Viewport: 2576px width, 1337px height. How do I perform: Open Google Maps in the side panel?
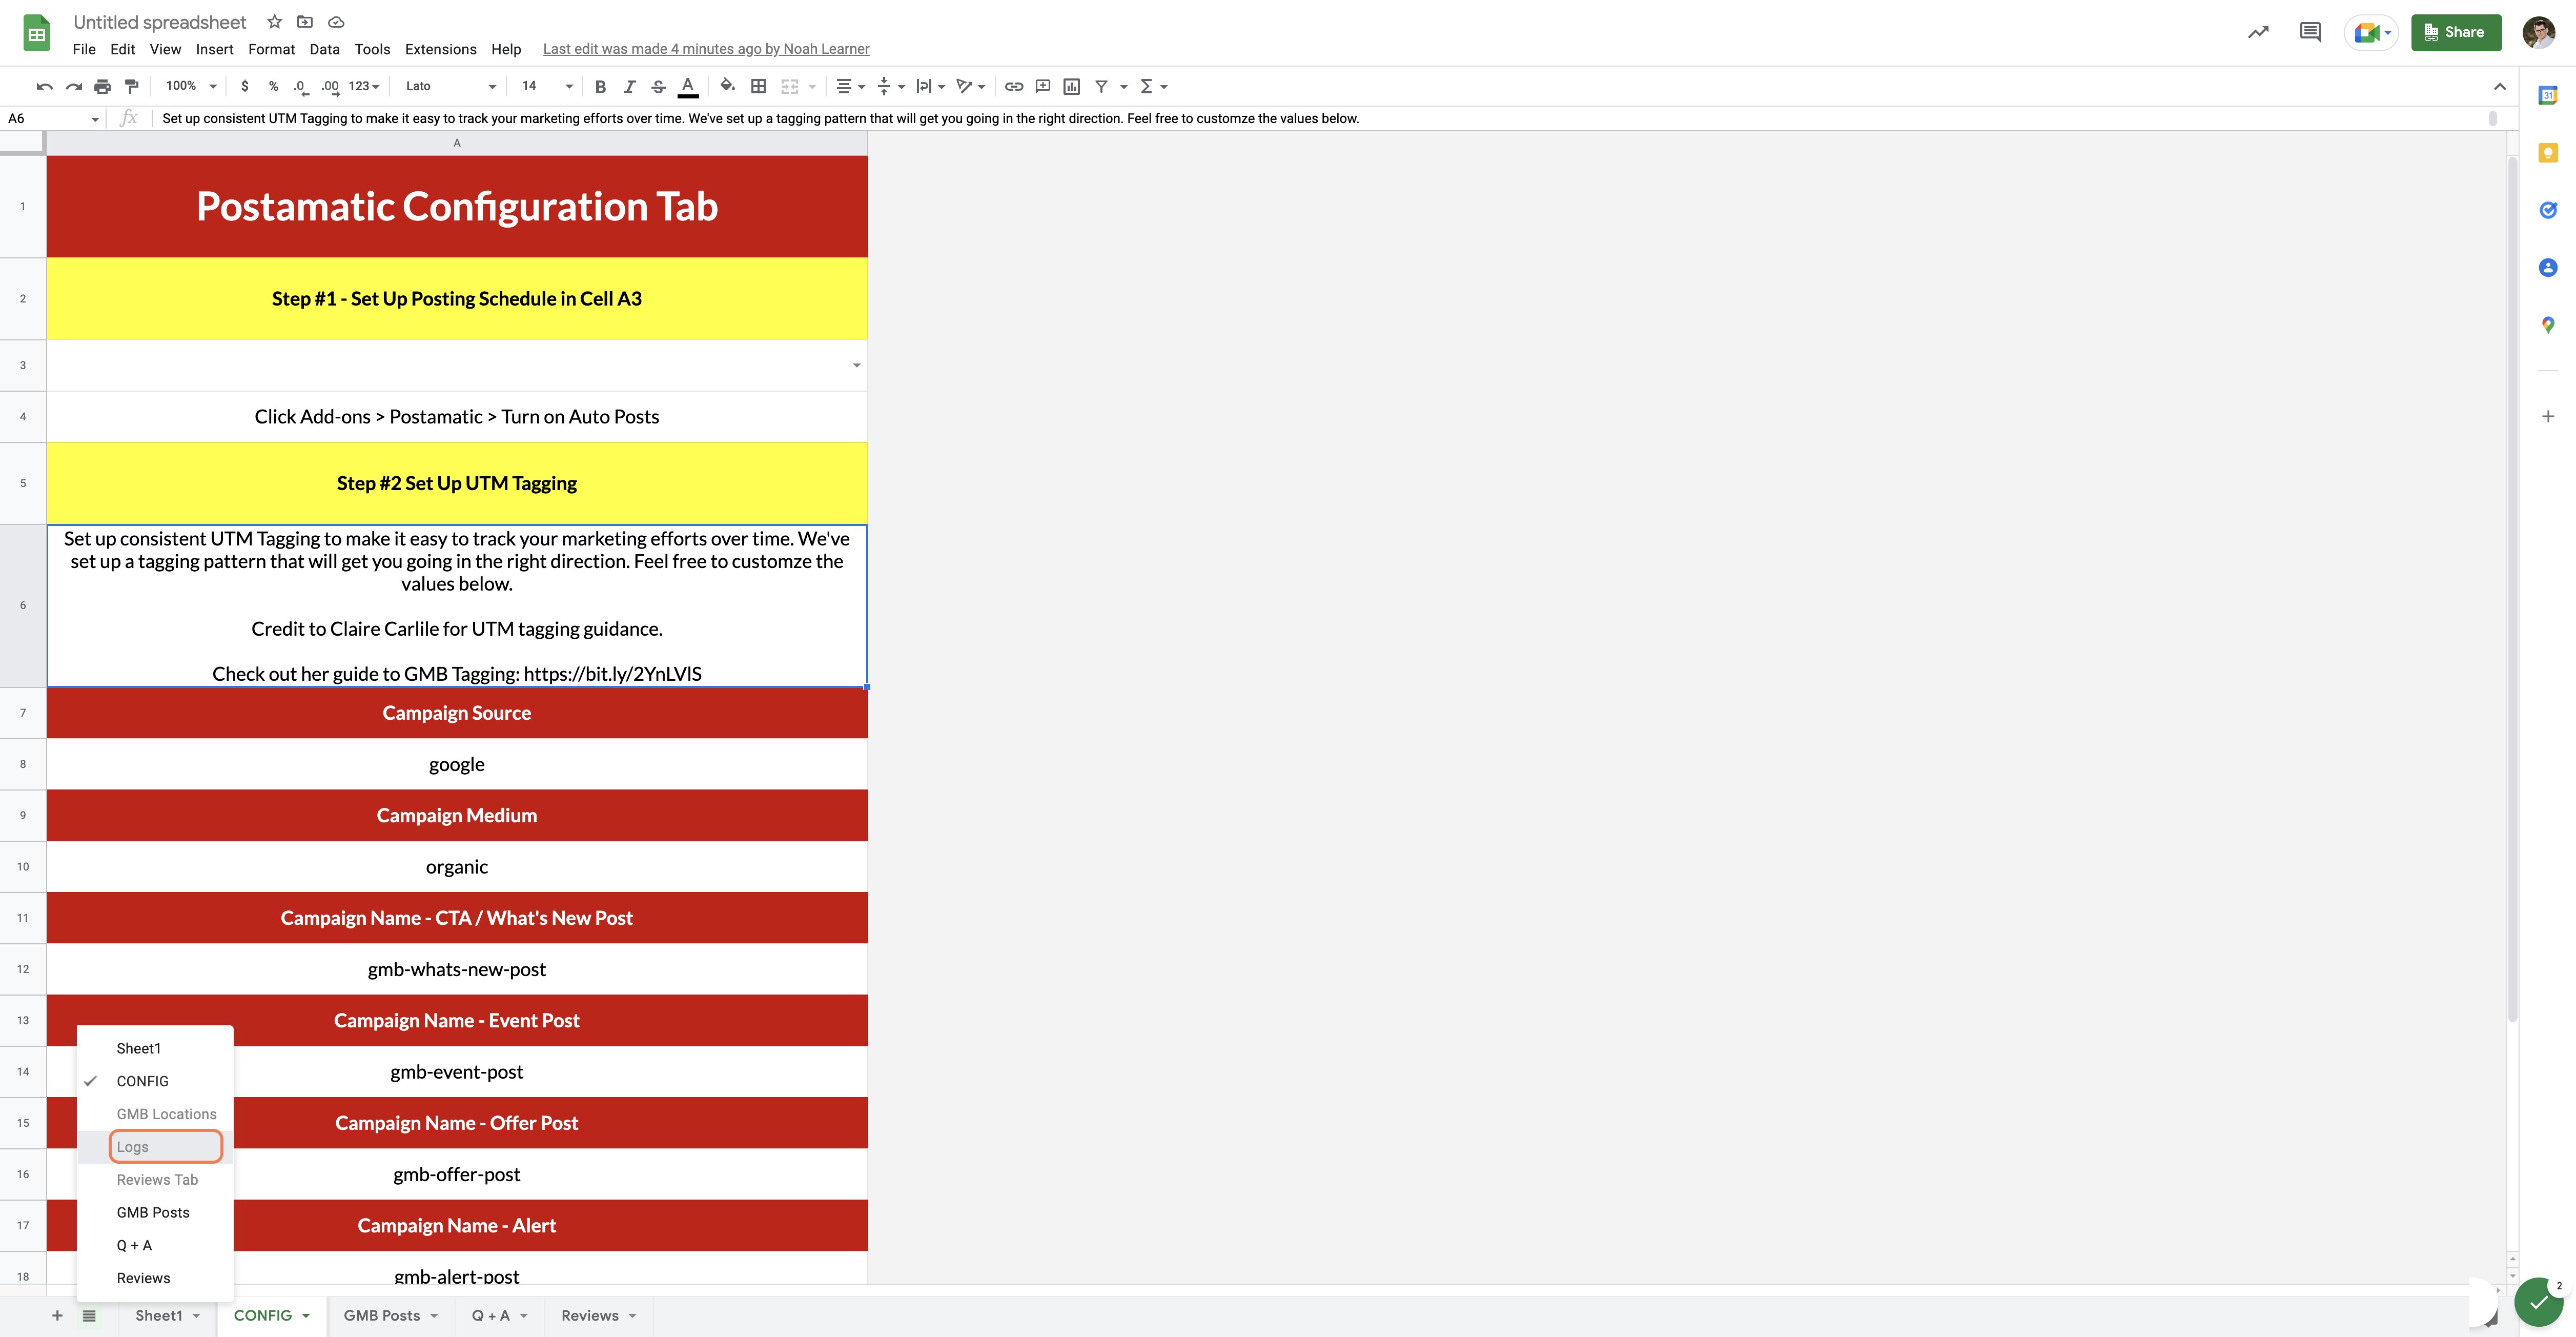coord(2548,325)
